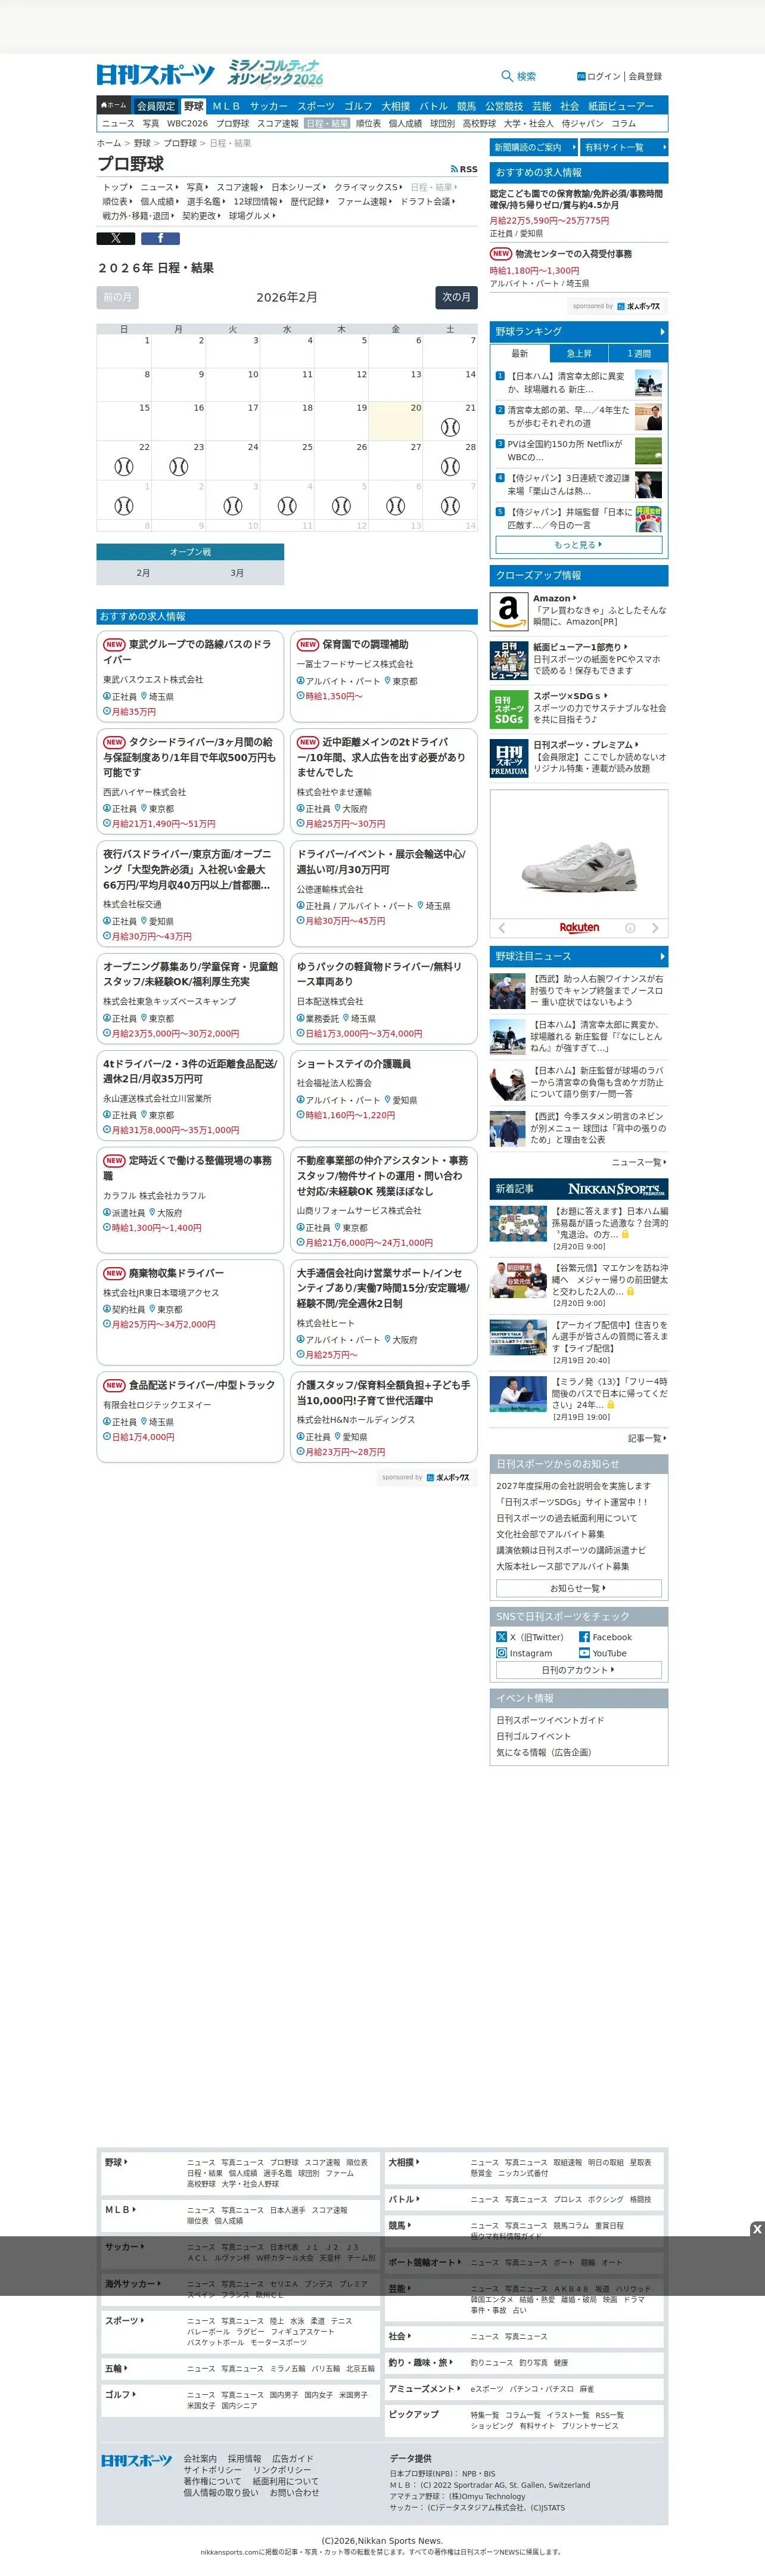The width and height of the screenshot is (765, 2576).
Task: Open baseball icon on March 4
Action: point(287,506)
